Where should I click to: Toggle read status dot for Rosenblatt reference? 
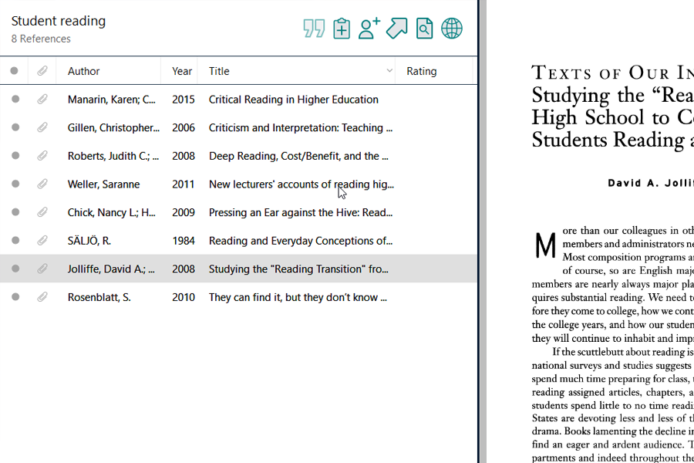pyautogui.click(x=15, y=297)
